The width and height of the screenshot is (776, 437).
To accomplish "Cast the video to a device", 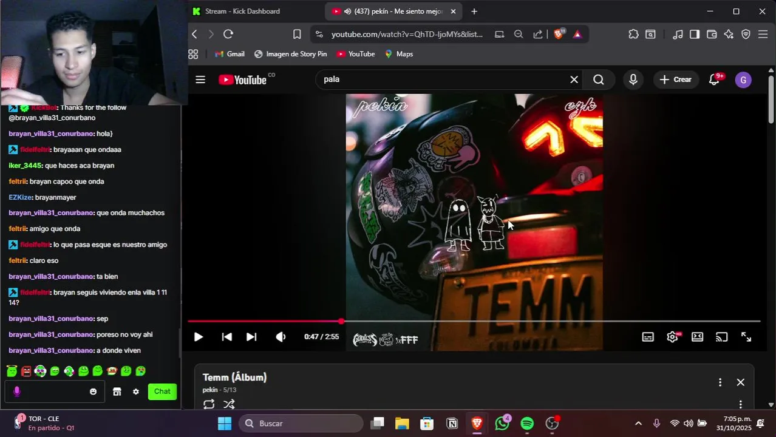I will 721,337.
